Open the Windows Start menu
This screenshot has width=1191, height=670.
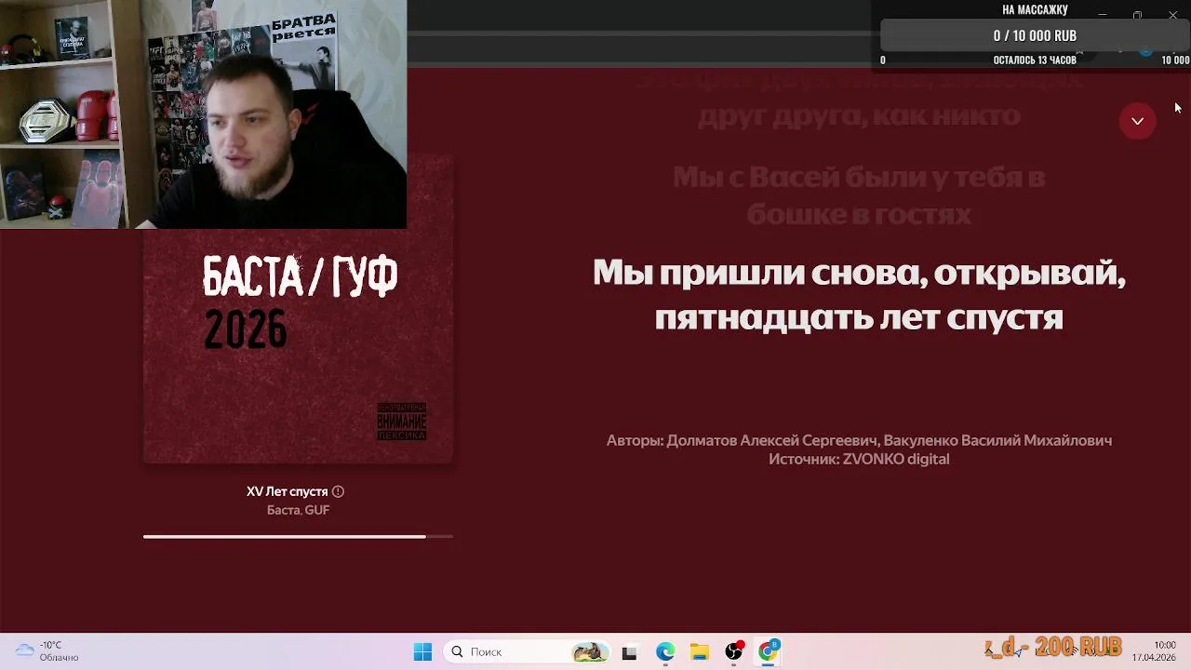click(x=422, y=652)
